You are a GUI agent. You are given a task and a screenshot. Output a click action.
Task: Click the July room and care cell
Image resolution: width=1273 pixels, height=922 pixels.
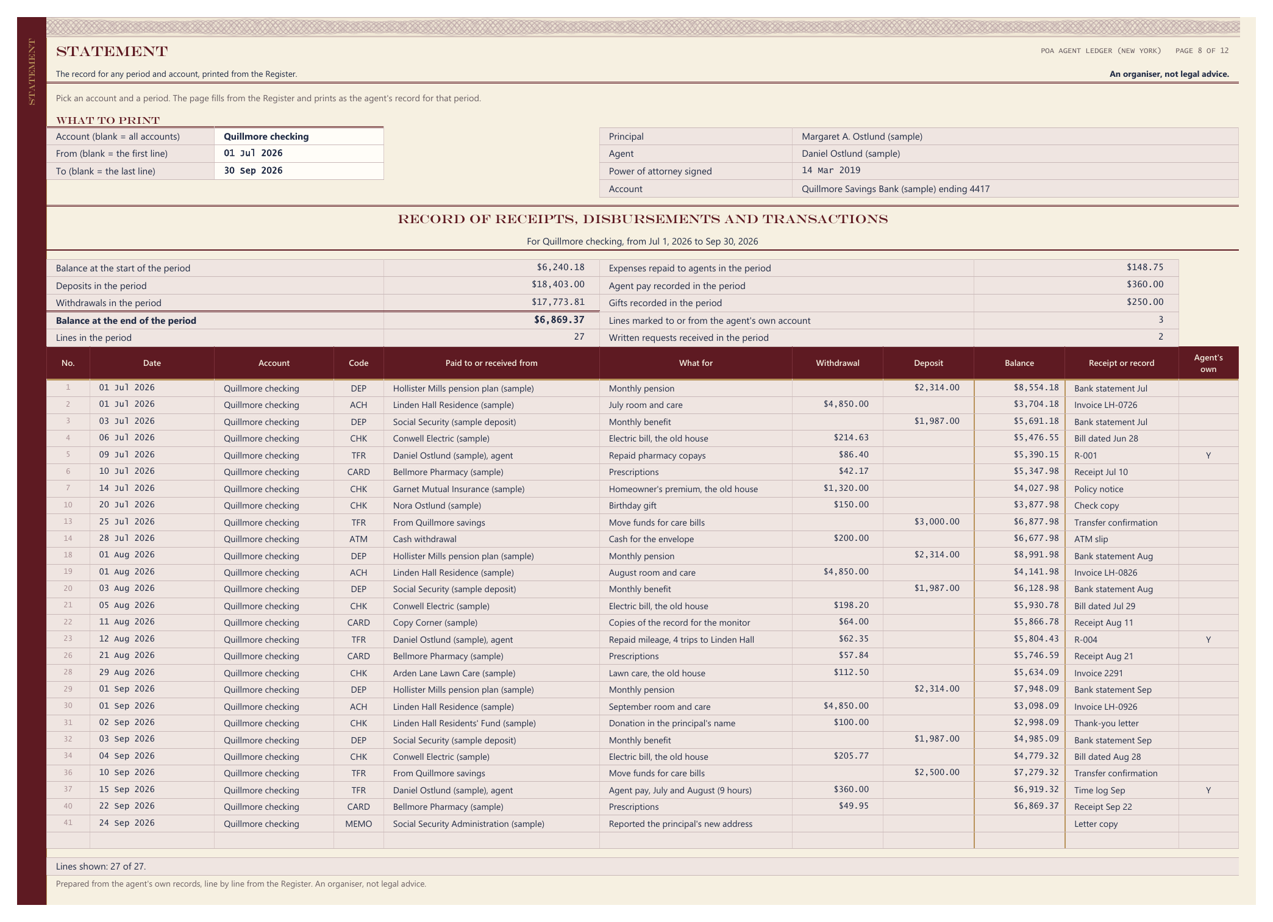pyautogui.click(x=696, y=405)
